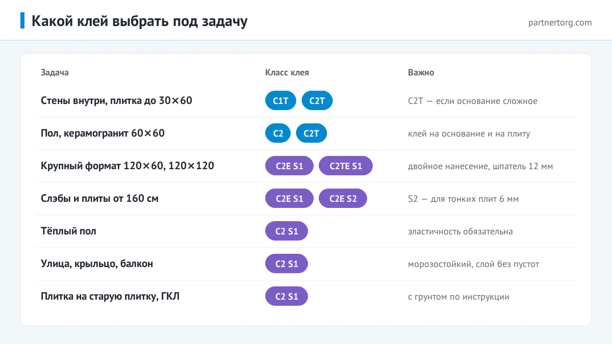Screen dimensions: 612x344
Task: Click the C2 S1 badge for "Тёплый пол"
Action: tap(287, 231)
